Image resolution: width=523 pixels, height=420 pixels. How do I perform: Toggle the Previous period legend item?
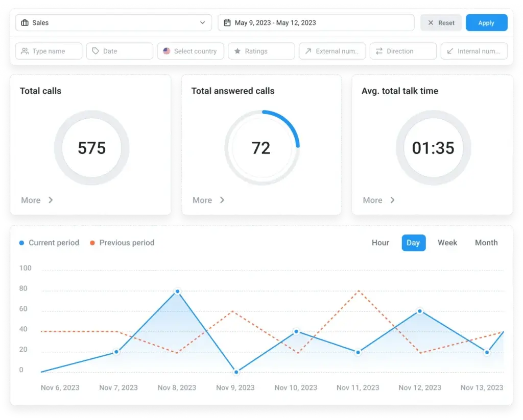pyautogui.click(x=122, y=243)
